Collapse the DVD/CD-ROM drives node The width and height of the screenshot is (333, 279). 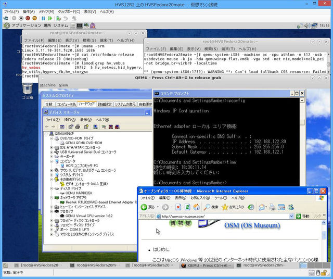pos(52,138)
